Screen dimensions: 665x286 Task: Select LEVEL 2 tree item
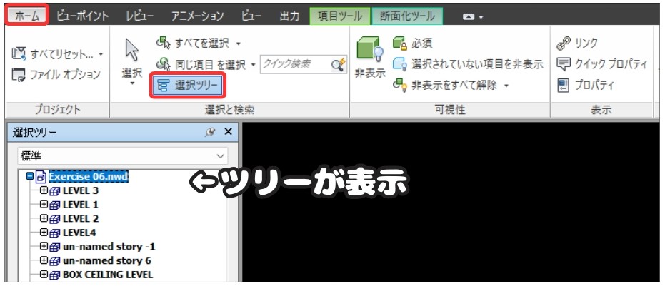pos(81,219)
